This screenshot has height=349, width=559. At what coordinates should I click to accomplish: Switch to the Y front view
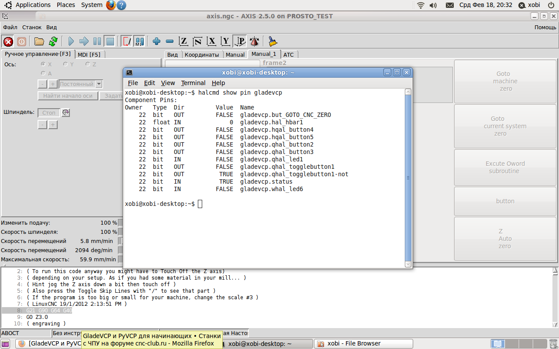point(226,41)
